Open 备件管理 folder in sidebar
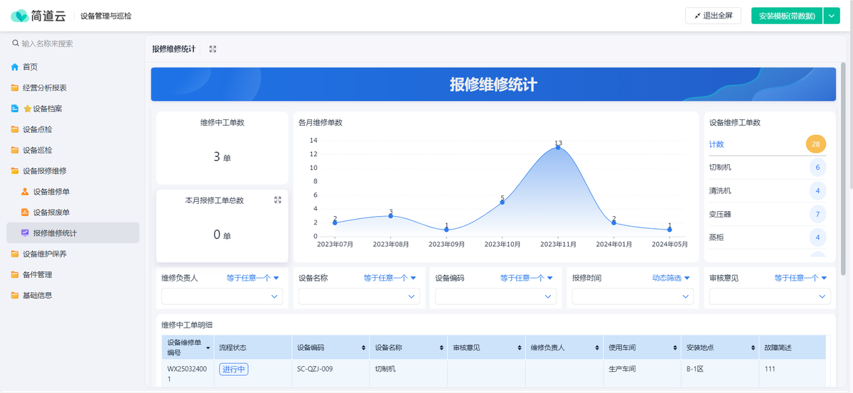853x393 pixels. pyautogui.click(x=37, y=274)
